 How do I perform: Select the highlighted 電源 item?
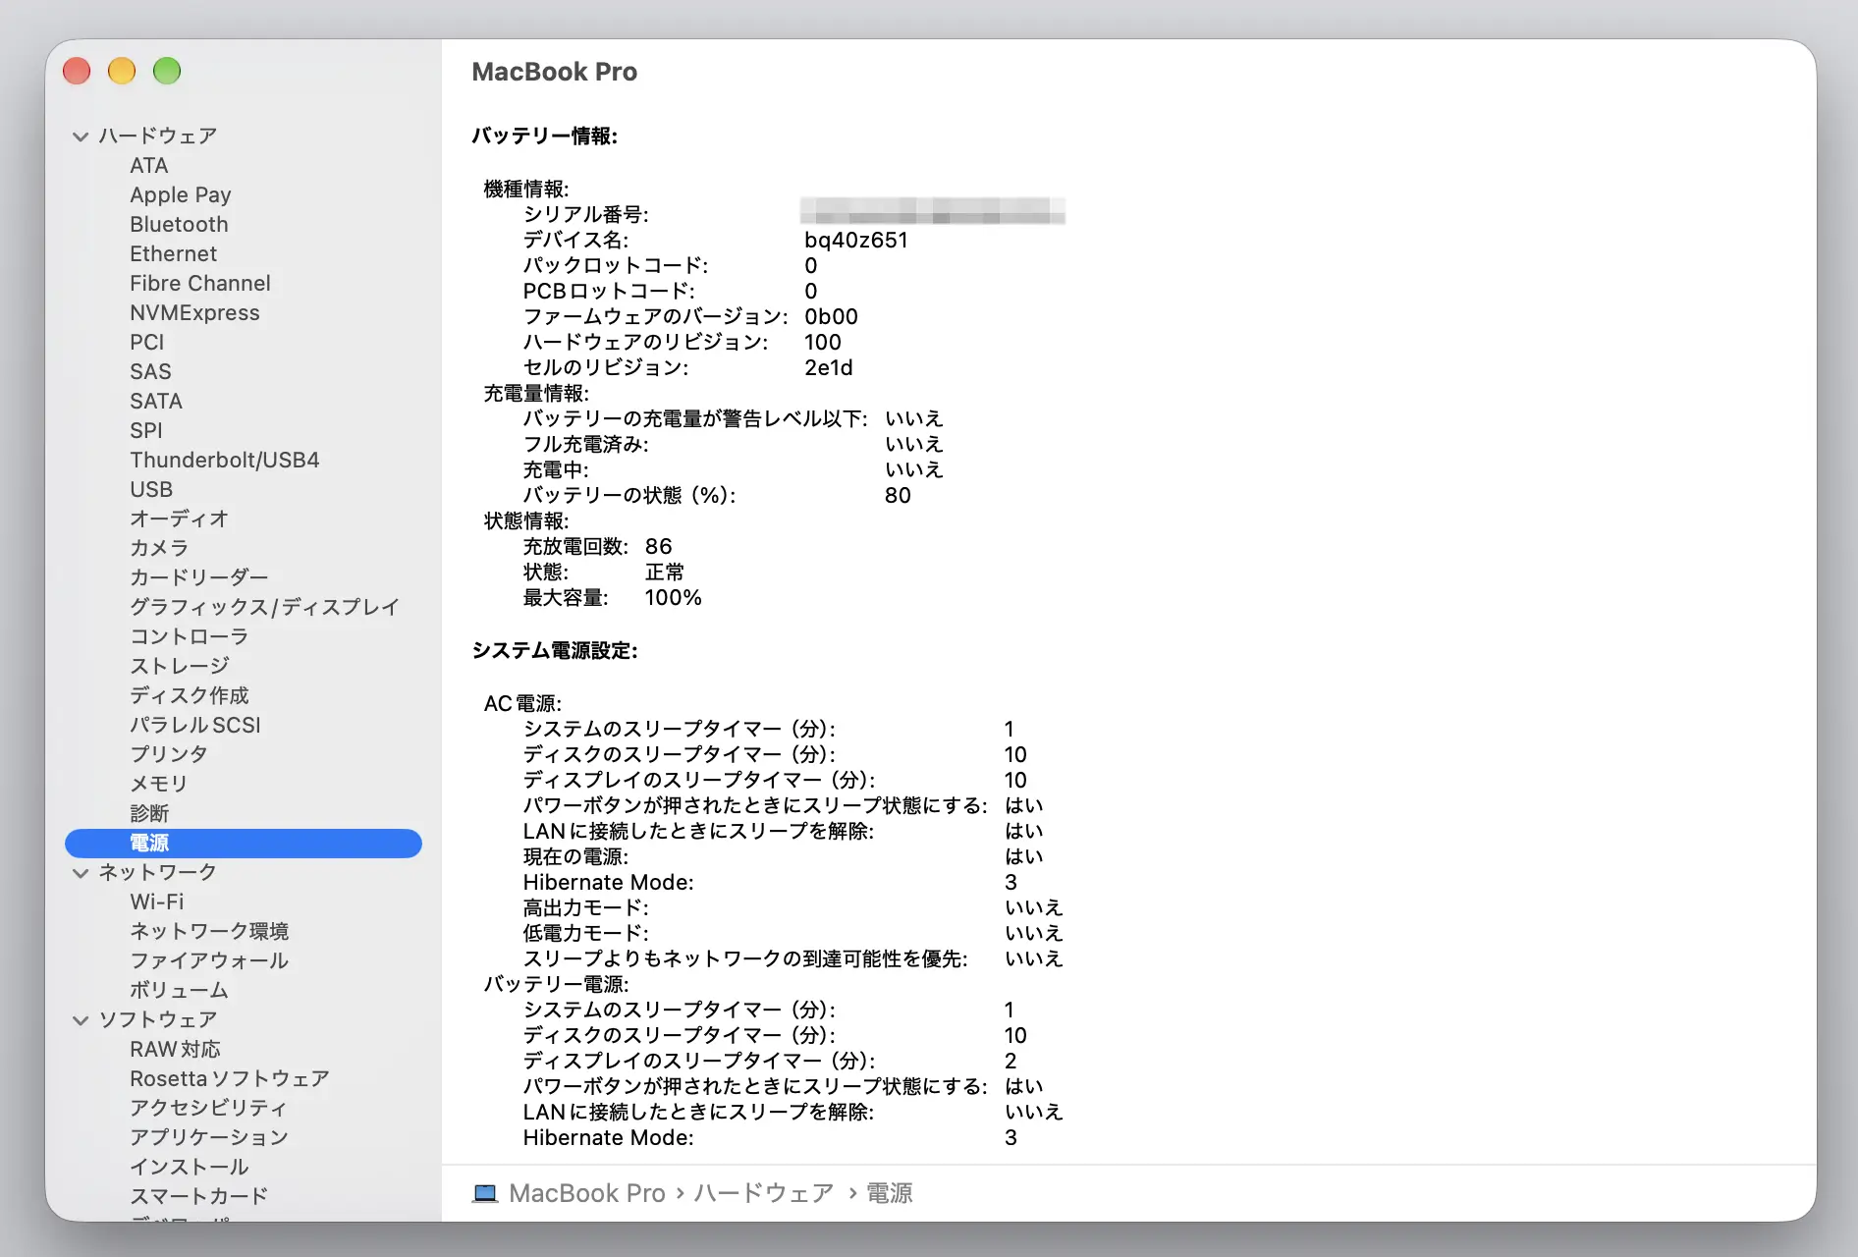[244, 844]
